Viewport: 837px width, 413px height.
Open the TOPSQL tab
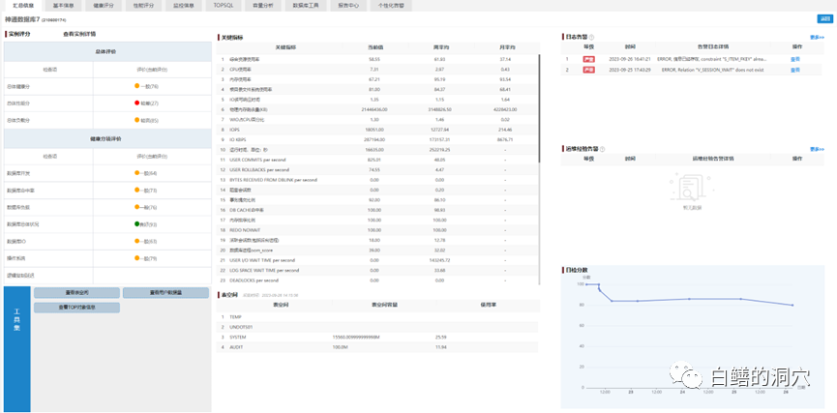(226, 6)
